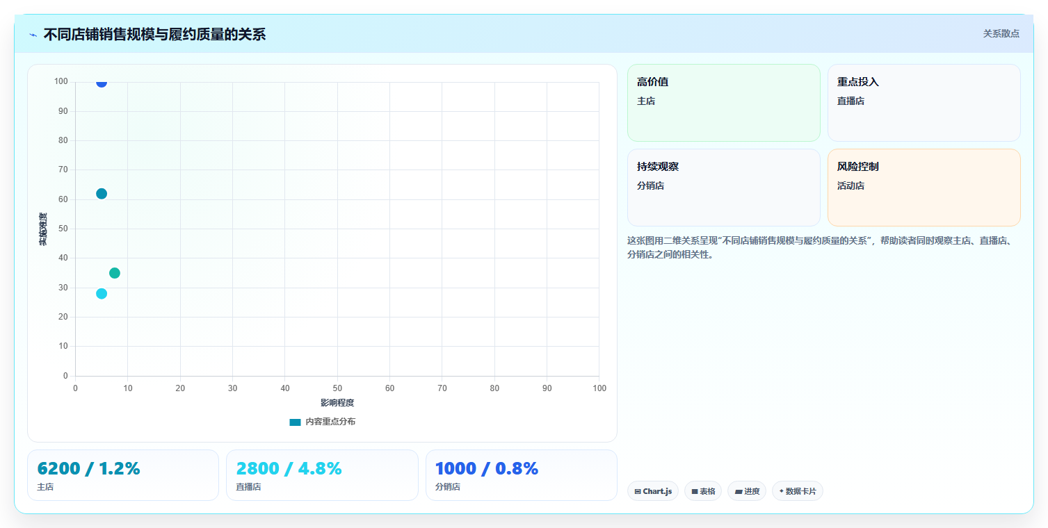The image size is (1048, 528).
Task: Click the 实施难度 y-axis title
Action: pos(43,229)
